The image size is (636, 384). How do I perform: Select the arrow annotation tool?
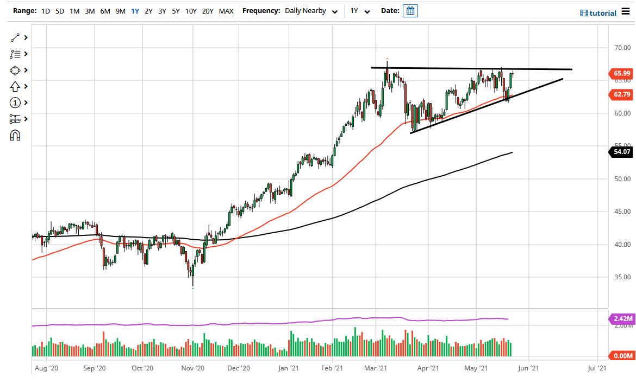coord(15,86)
